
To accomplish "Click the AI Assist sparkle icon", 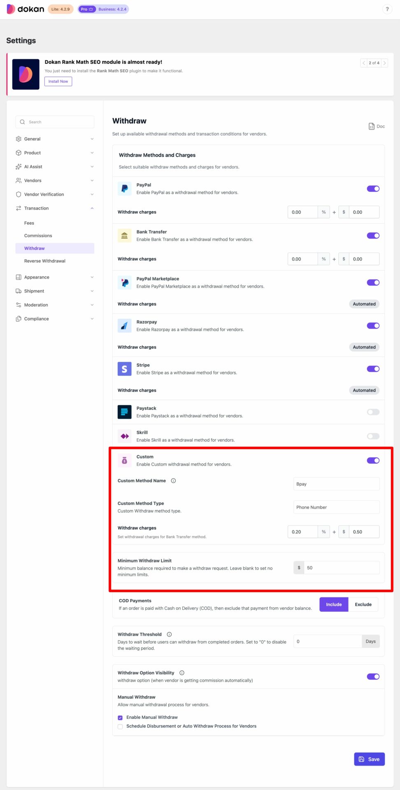I will pos(19,167).
